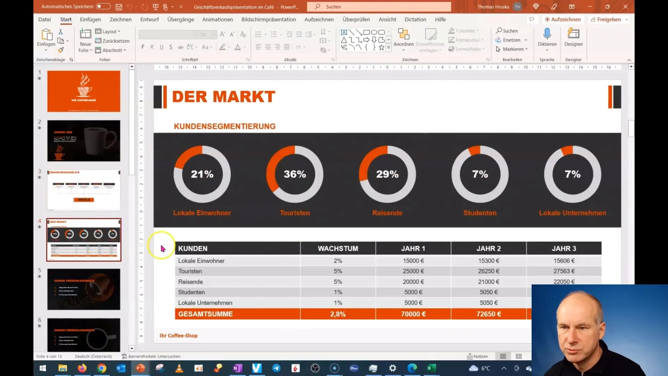The image size is (668, 376).
Task: Click the Aufzeichnen record button
Action: point(563,19)
